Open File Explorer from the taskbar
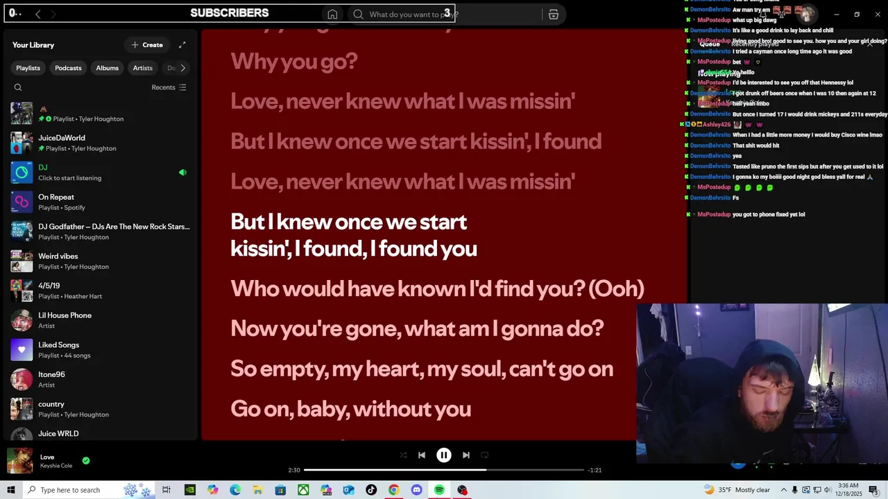This screenshot has width=888, height=499. click(257, 490)
